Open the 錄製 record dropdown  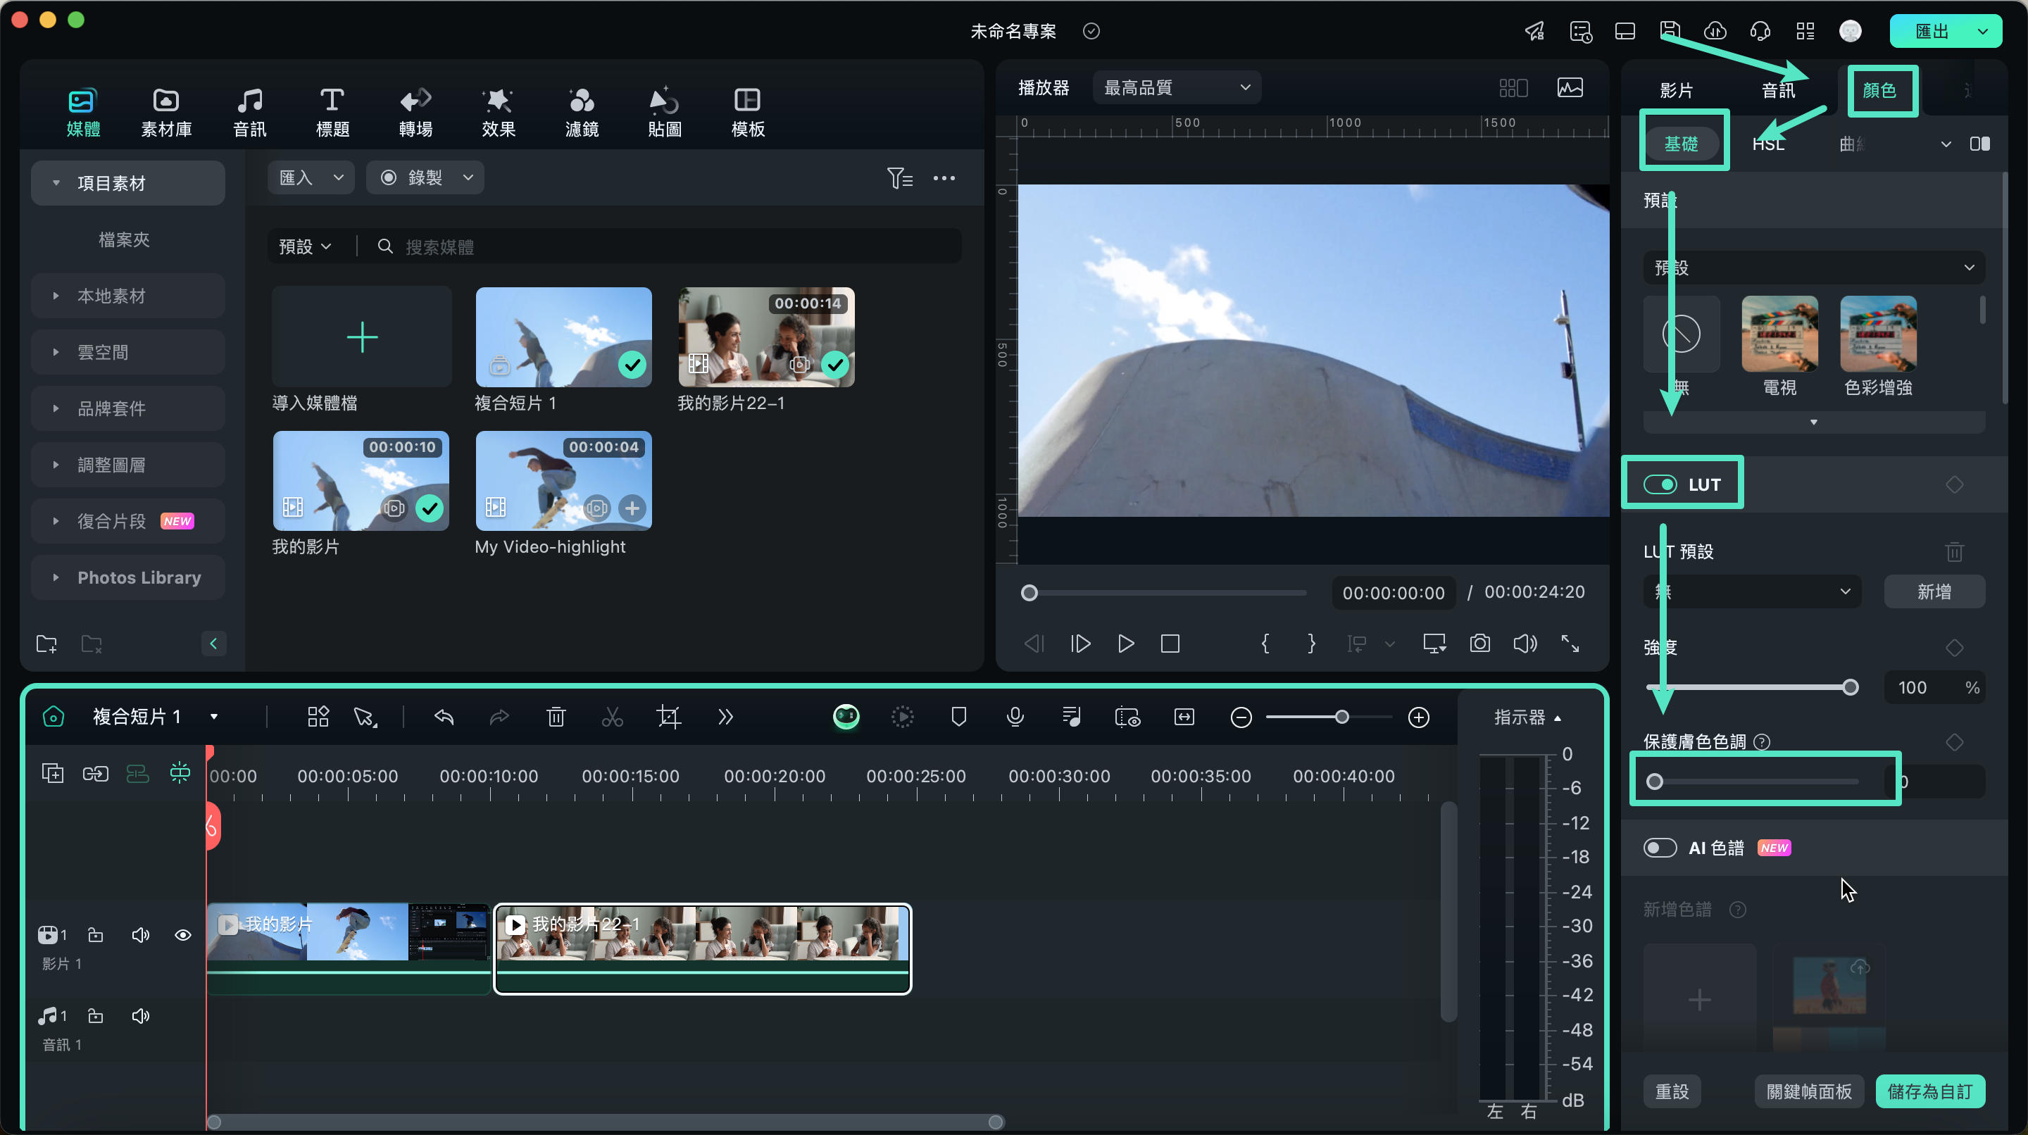(x=425, y=178)
